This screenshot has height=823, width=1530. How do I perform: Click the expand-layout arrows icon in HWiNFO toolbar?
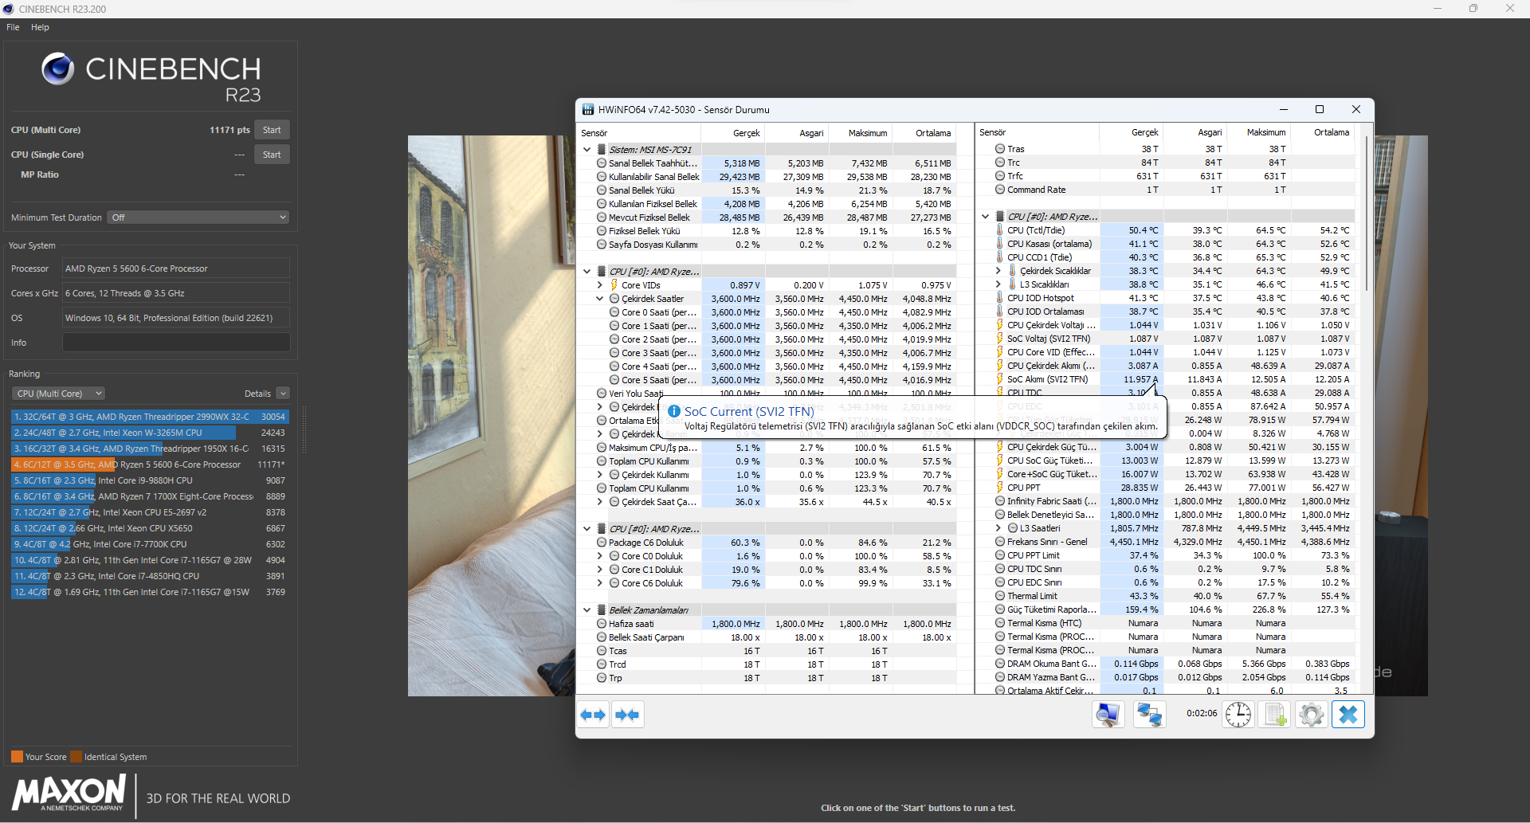pyautogui.click(x=593, y=715)
